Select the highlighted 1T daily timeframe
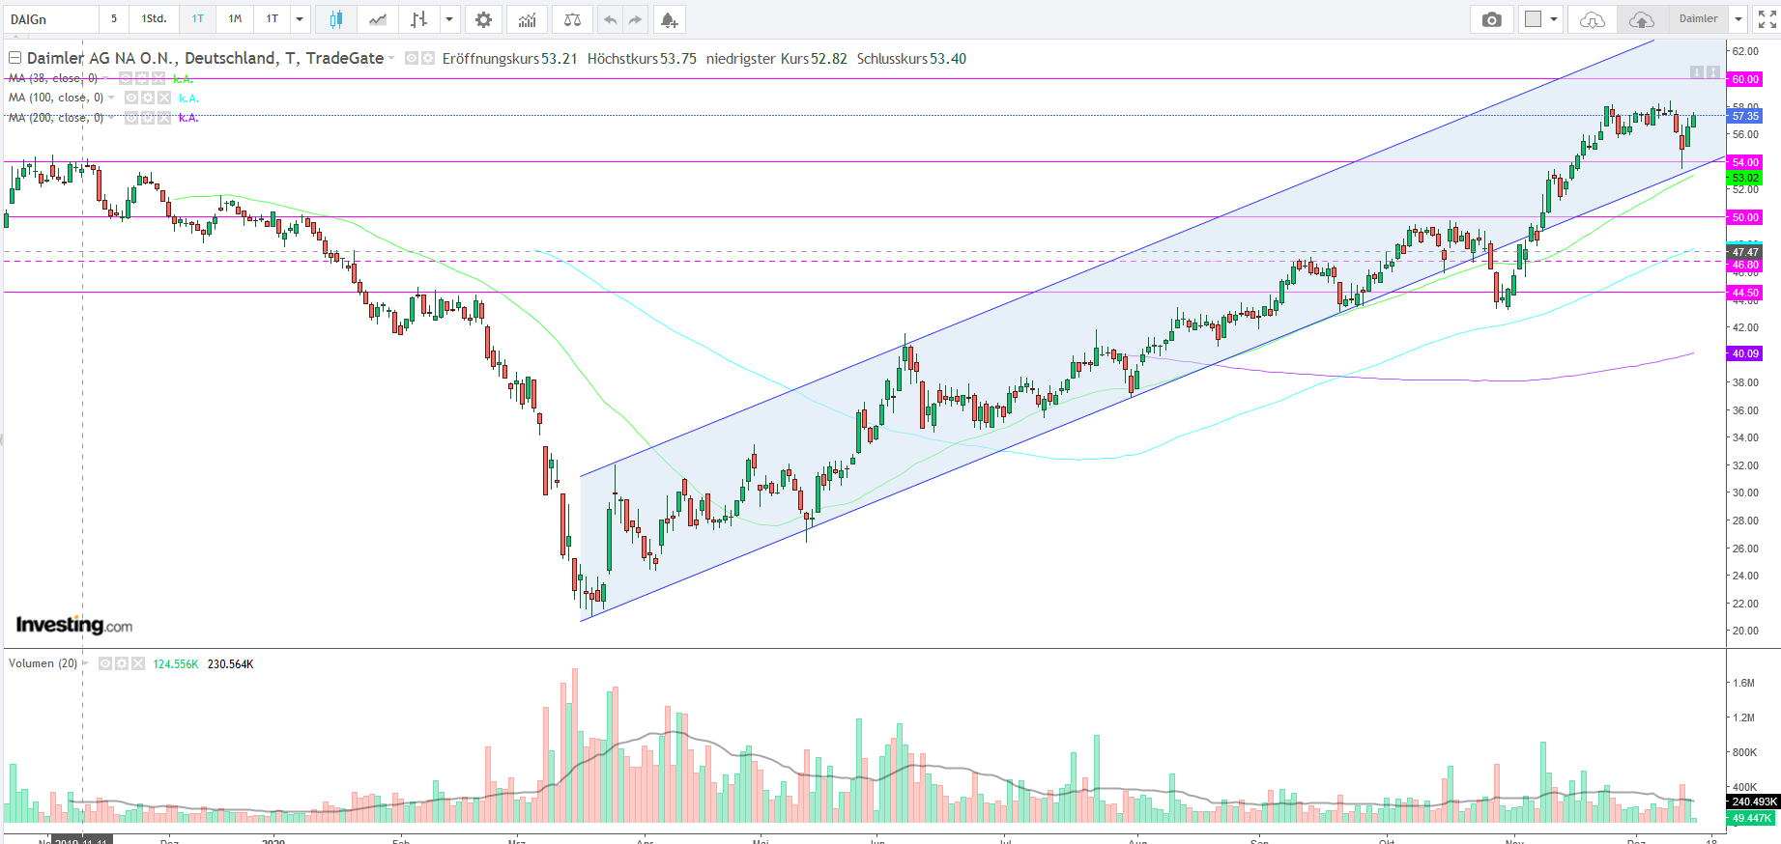 click(x=198, y=19)
